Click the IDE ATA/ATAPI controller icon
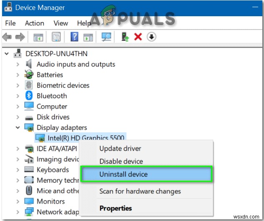This screenshot has height=221, width=264. click(x=29, y=149)
